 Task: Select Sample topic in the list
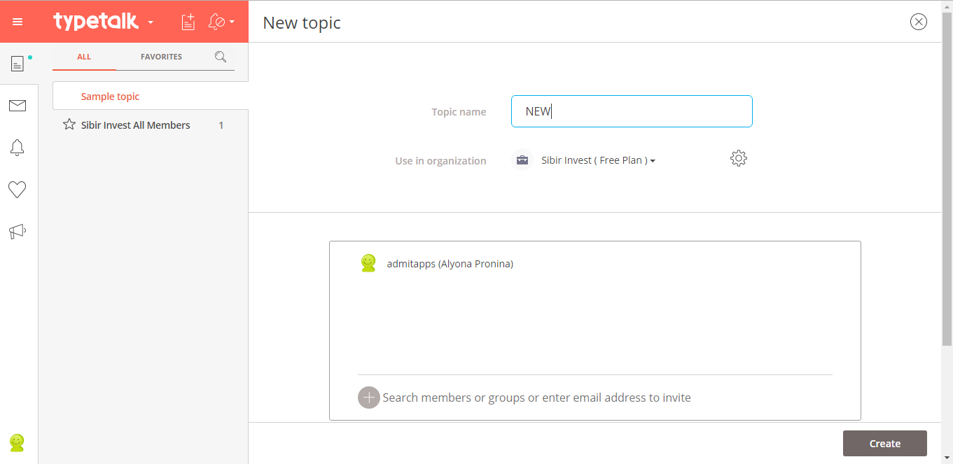click(x=110, y=97)
